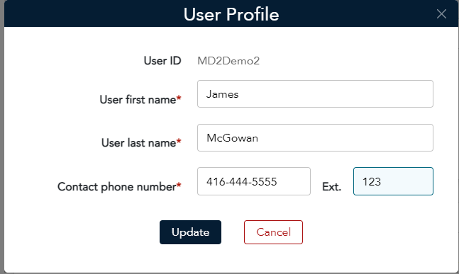This screenshot has width=459, height=274.
Task: Select the phone number field showing 416-444-5555
Action: coord(254,181)
